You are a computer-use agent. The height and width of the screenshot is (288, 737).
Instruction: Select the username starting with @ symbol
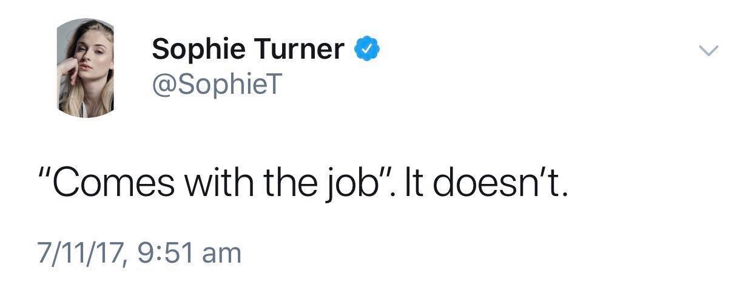pyautogui.click(x=217, y=85)
